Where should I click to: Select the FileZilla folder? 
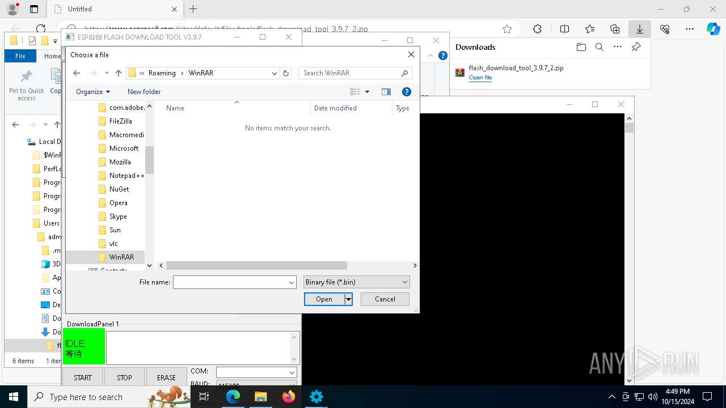click(x=115, y=121)
